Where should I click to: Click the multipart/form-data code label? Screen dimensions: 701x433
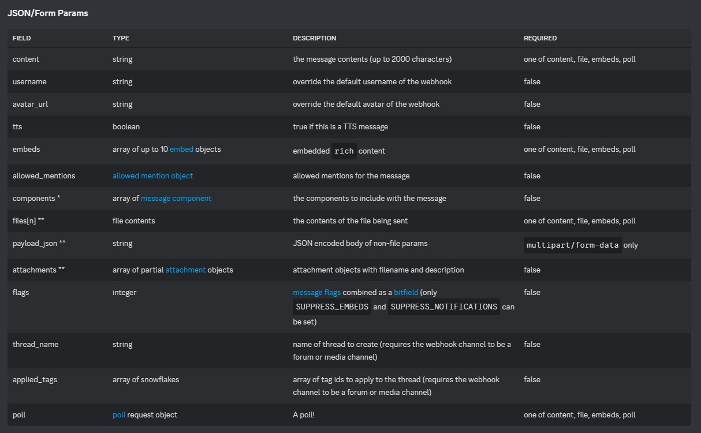click(x=572, y=245)
